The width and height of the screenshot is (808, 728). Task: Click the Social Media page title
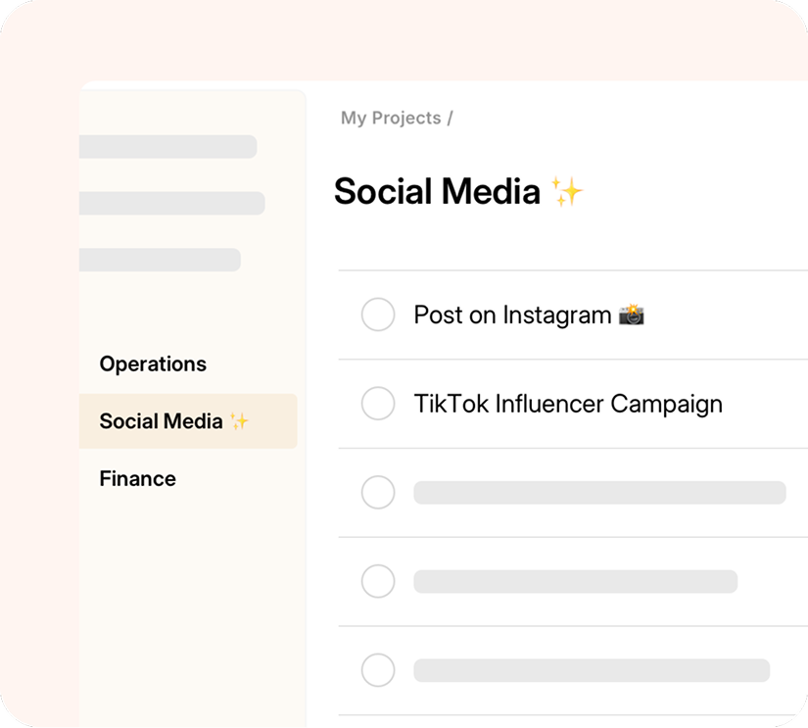pyautogui.click(x=438, y=191)
